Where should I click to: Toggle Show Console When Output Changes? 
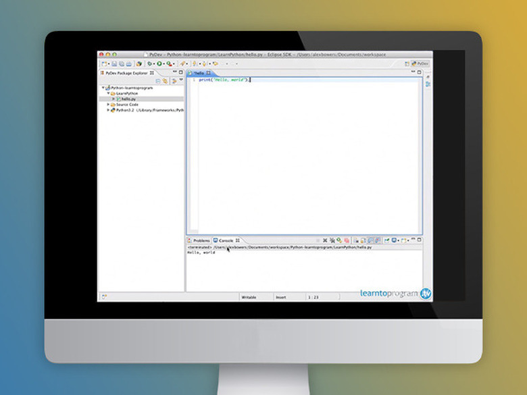pyautogui.click(x=370, y=240)
